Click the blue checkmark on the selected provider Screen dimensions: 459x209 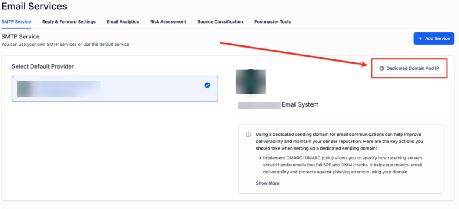point(207,85)
